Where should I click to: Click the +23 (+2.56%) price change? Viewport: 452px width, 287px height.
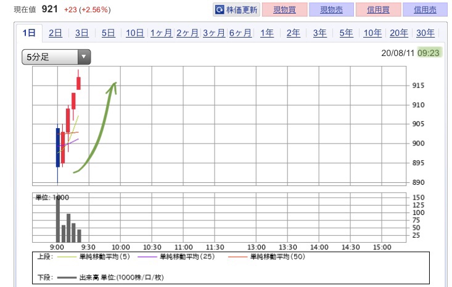[x=88, y=10]
